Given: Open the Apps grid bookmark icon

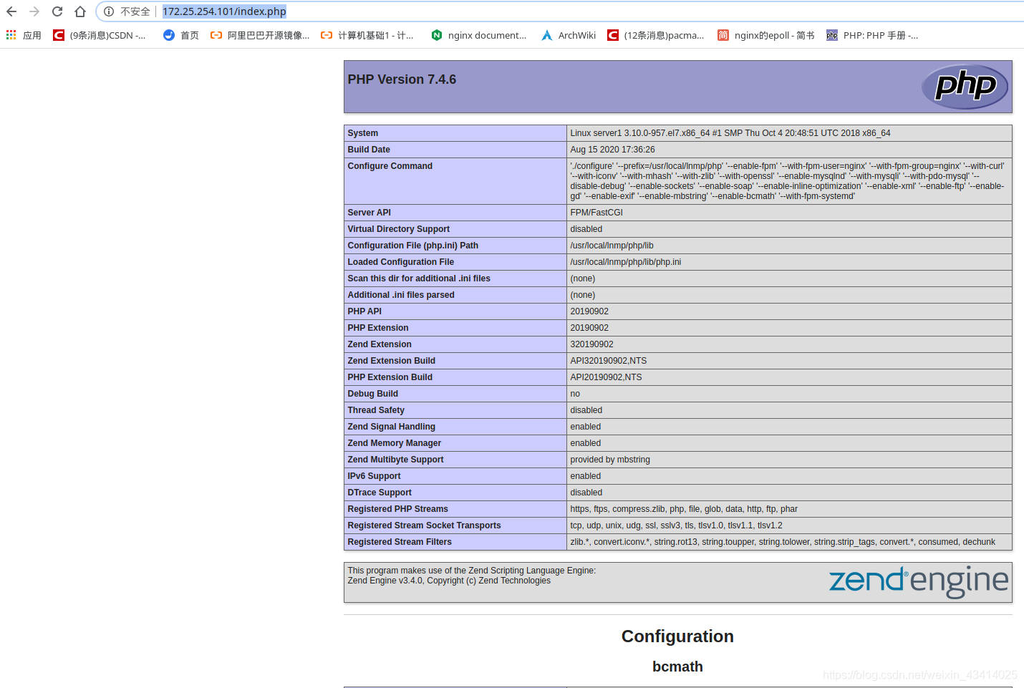Looking at the screenshot, I should point(11,35).
